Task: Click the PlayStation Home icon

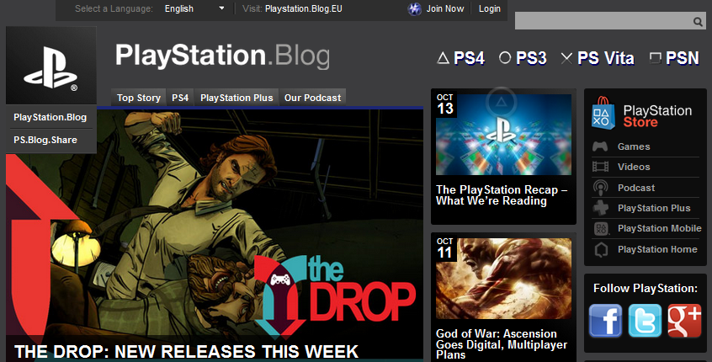Action: (601, 249)
